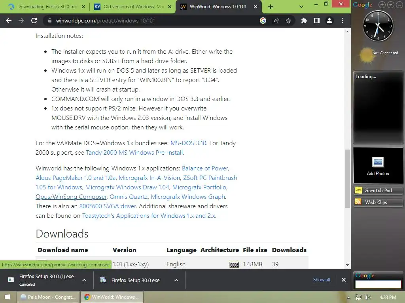Image resolution: width=405 pixels, height=303 pixels.
Task: Open the Chrome profile icon
Action: tap(329, 21)
